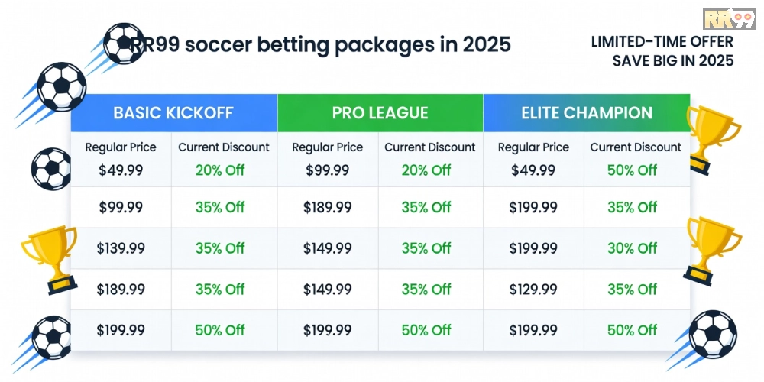Click Elite Champion 30% Off discount
The image size is (764, 382).
[632, 248]
